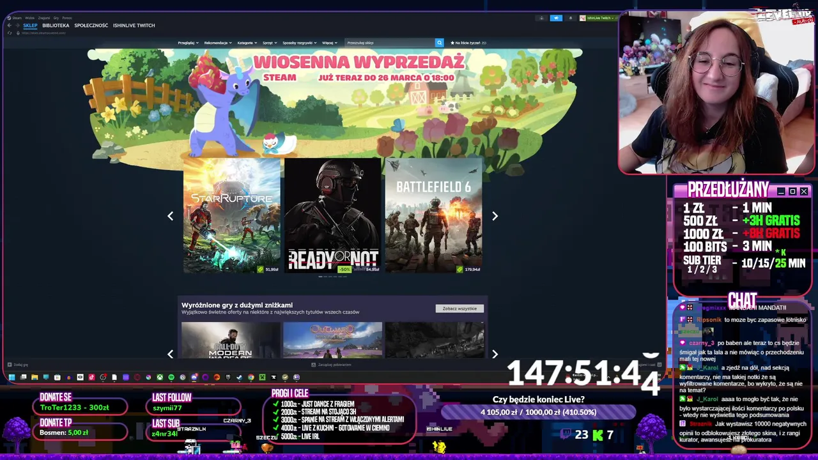The height and width of the screenshot is (460, 818).
Task: Open ISHINLIVE TWITCH profile tab
Action: click(134, 26)
